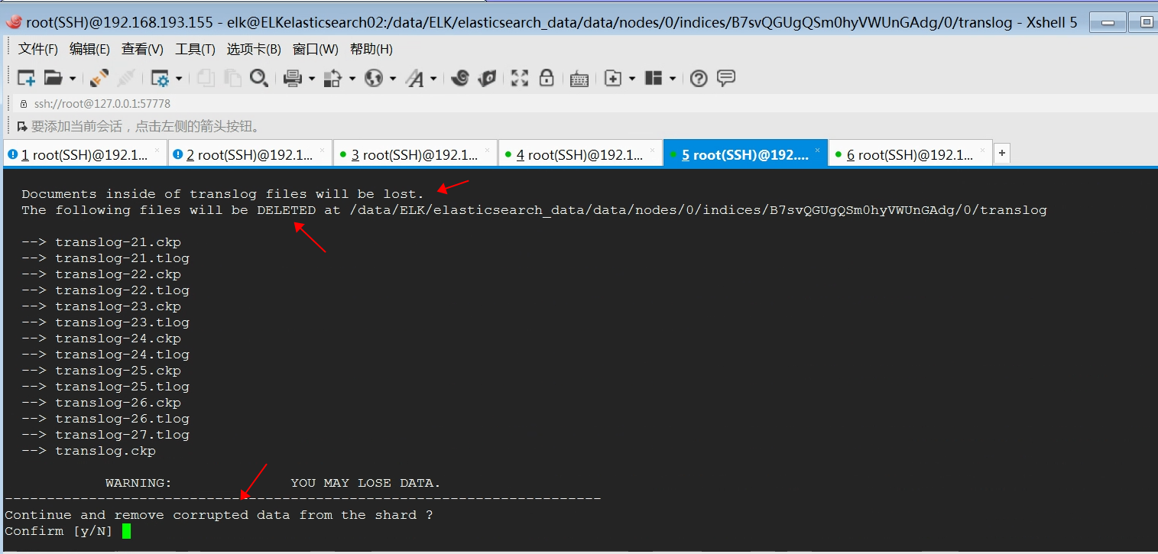Screen dimensions: 1158x554
Task: Close tab 3 with its x
Action: pyautogui.click(x=487, y=151)
